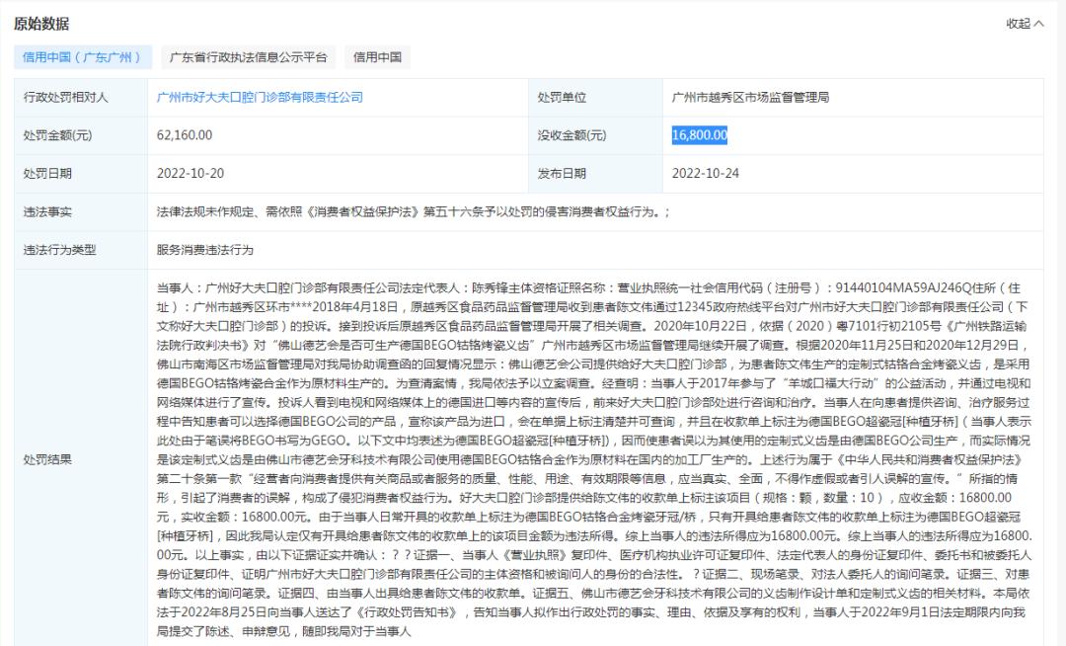Click the 没收金额(元) label cell
Screen dimensions: 1066x646
571,135
